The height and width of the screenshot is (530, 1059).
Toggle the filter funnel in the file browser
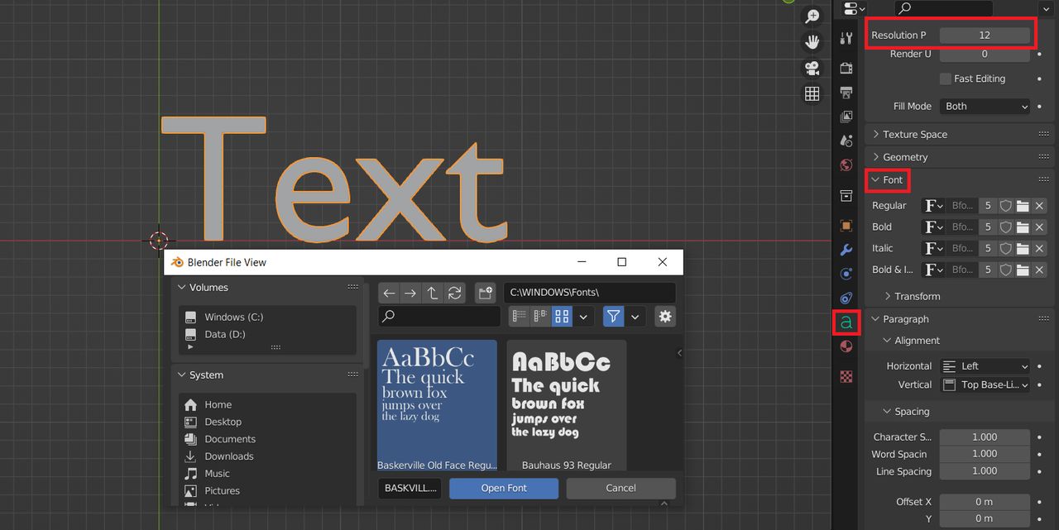click(x=613, y=317)
